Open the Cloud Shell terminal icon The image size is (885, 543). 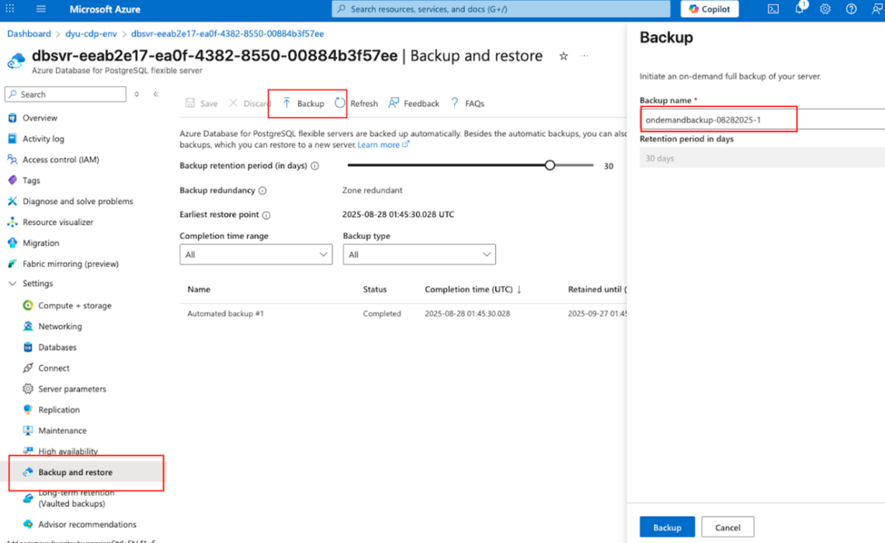pyautogui.click(x=772, y=9)
